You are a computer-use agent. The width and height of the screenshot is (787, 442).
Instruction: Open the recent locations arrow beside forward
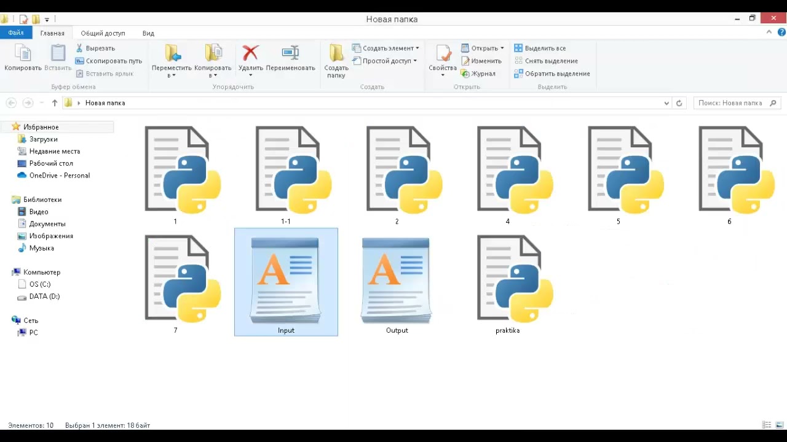click(x=42, y=103)
